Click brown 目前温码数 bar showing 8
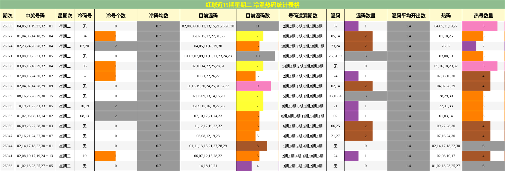The image size is (505, 171). [252, 146]
